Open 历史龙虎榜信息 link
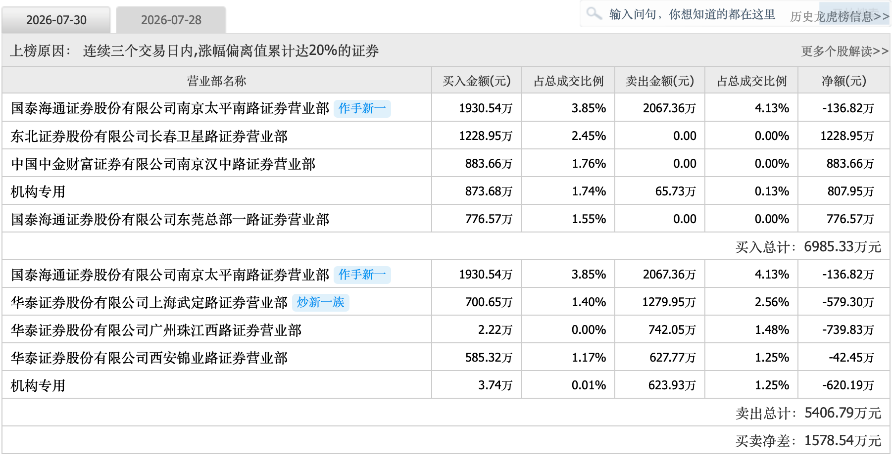 [x=840, y=17]
